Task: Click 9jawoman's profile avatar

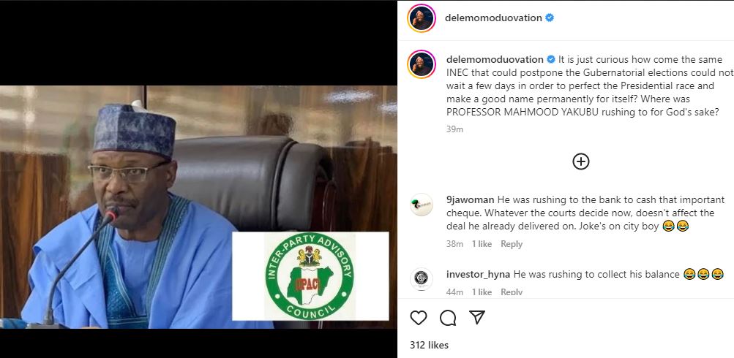Action: click(x=422, y=205)
